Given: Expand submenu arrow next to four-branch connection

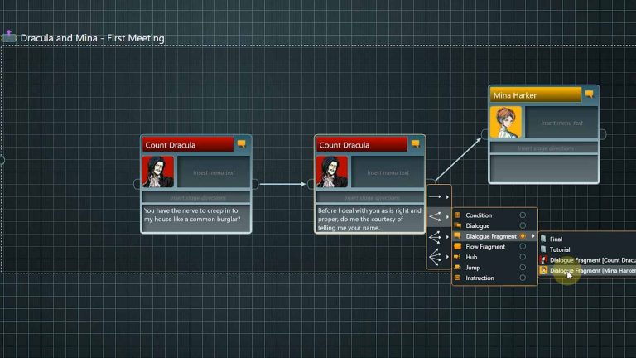Looking at the screenshot, I should (447, 257).
